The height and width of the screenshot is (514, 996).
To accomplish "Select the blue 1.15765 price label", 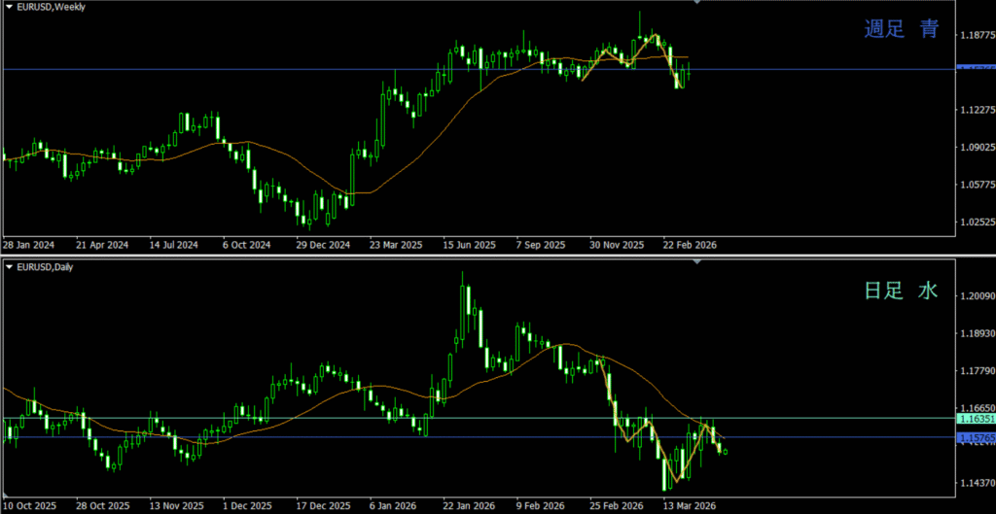I will point(975,439).
